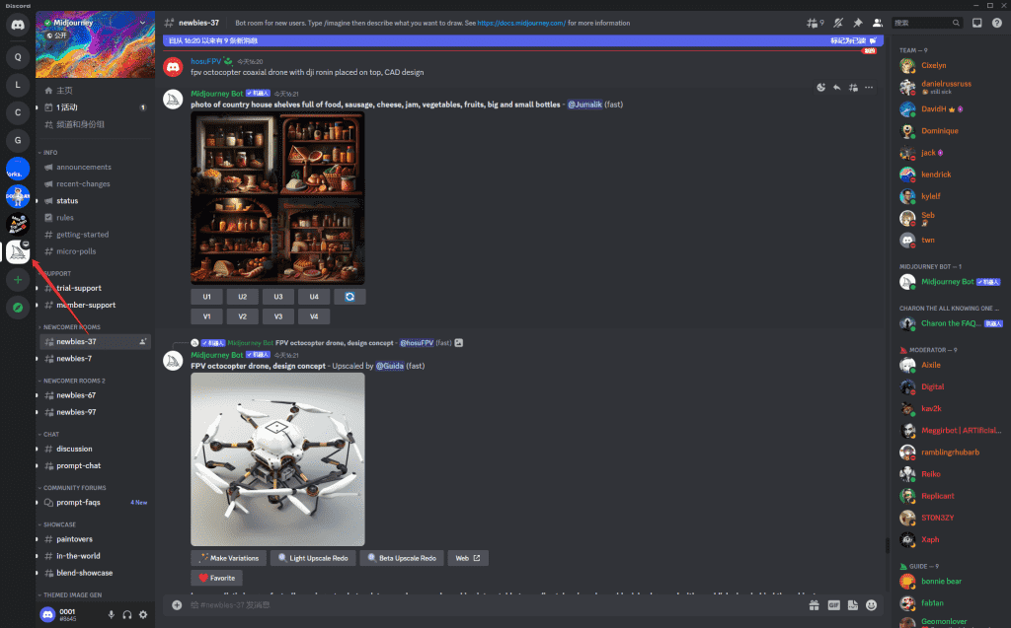Image resolution: width=1011 pixels, height=628 pixels.
Task: Click the octocopter drone image thumbnail
Action: 277,458
